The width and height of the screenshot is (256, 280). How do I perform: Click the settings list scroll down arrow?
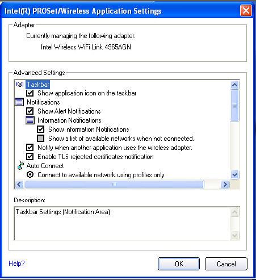tap(235, 174)
